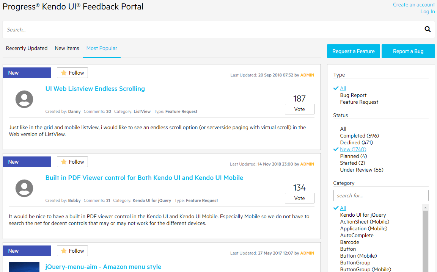Screen dimensions: 437x272
Task: Choose ButtonGroup in the category list
Action: (x=355, y=263)
